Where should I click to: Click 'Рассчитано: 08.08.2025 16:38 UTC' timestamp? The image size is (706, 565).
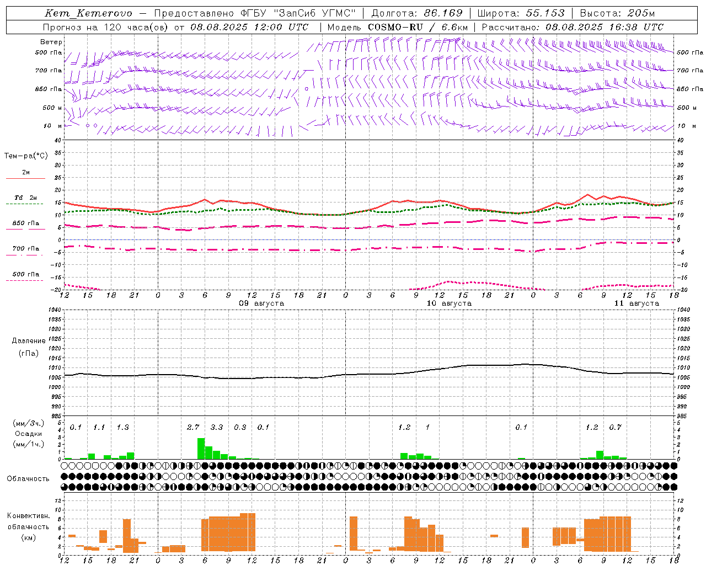(x=573, y=27)
